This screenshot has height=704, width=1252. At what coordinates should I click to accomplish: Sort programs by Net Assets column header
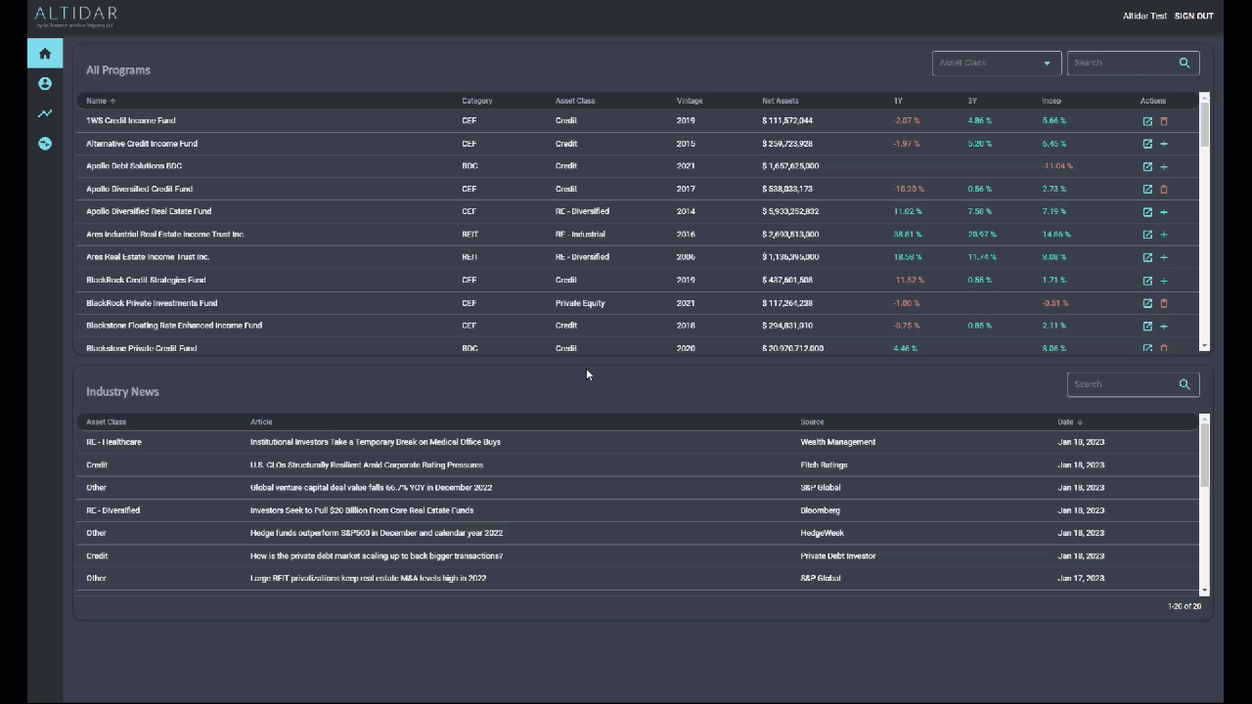point(781,101)
